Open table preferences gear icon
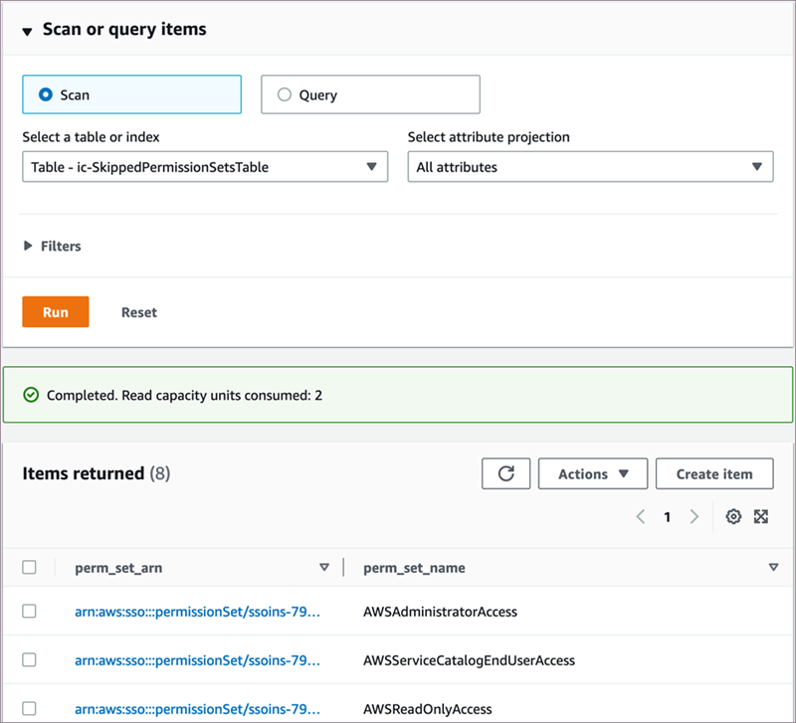The width and height of the screenshot is (796, 723). (733, 517)
